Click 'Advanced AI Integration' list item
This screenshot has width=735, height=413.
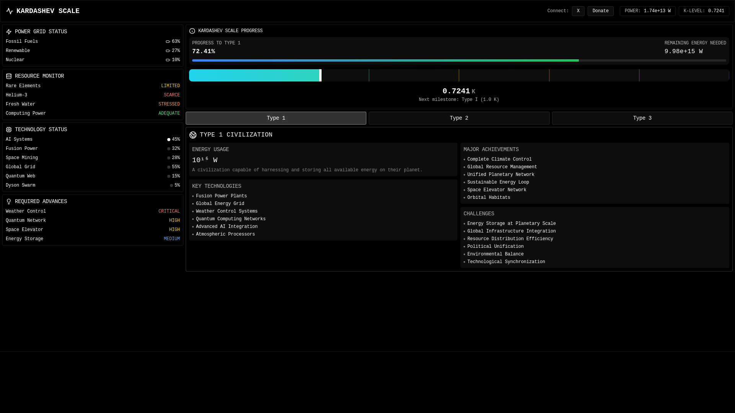[227, 227]
